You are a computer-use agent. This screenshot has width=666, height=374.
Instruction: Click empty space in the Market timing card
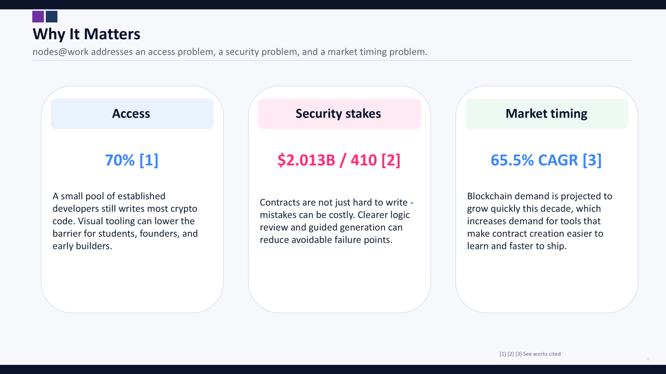547,283
